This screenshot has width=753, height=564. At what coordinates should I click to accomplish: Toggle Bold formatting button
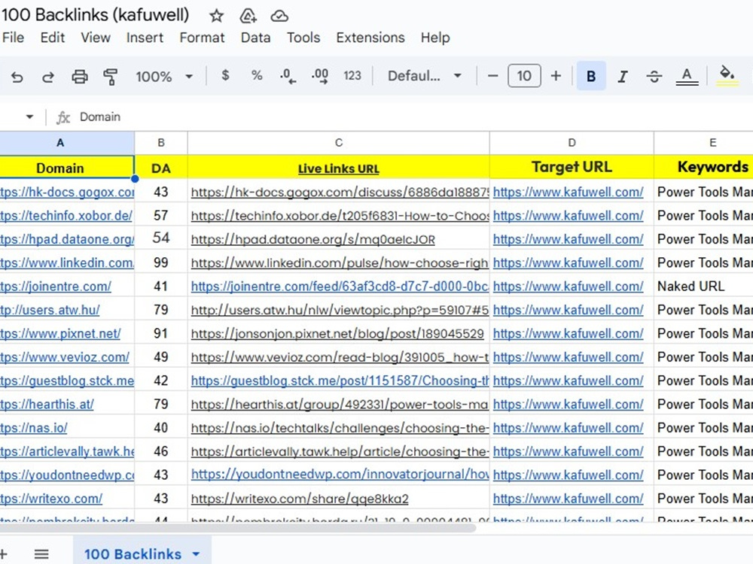click(x=591, y=76)
